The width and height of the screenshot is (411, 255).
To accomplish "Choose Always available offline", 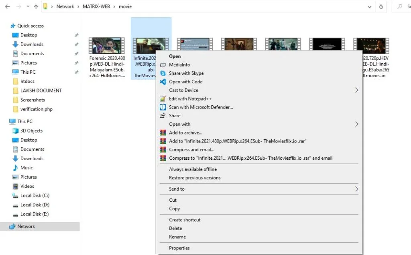I will [193, 169].
